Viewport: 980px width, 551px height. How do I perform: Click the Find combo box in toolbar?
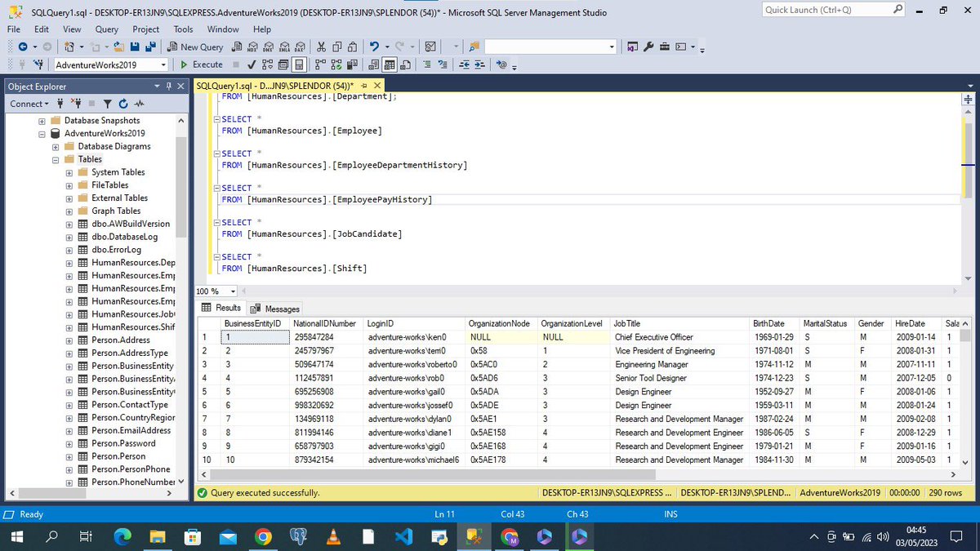click(x=550, y=47)
